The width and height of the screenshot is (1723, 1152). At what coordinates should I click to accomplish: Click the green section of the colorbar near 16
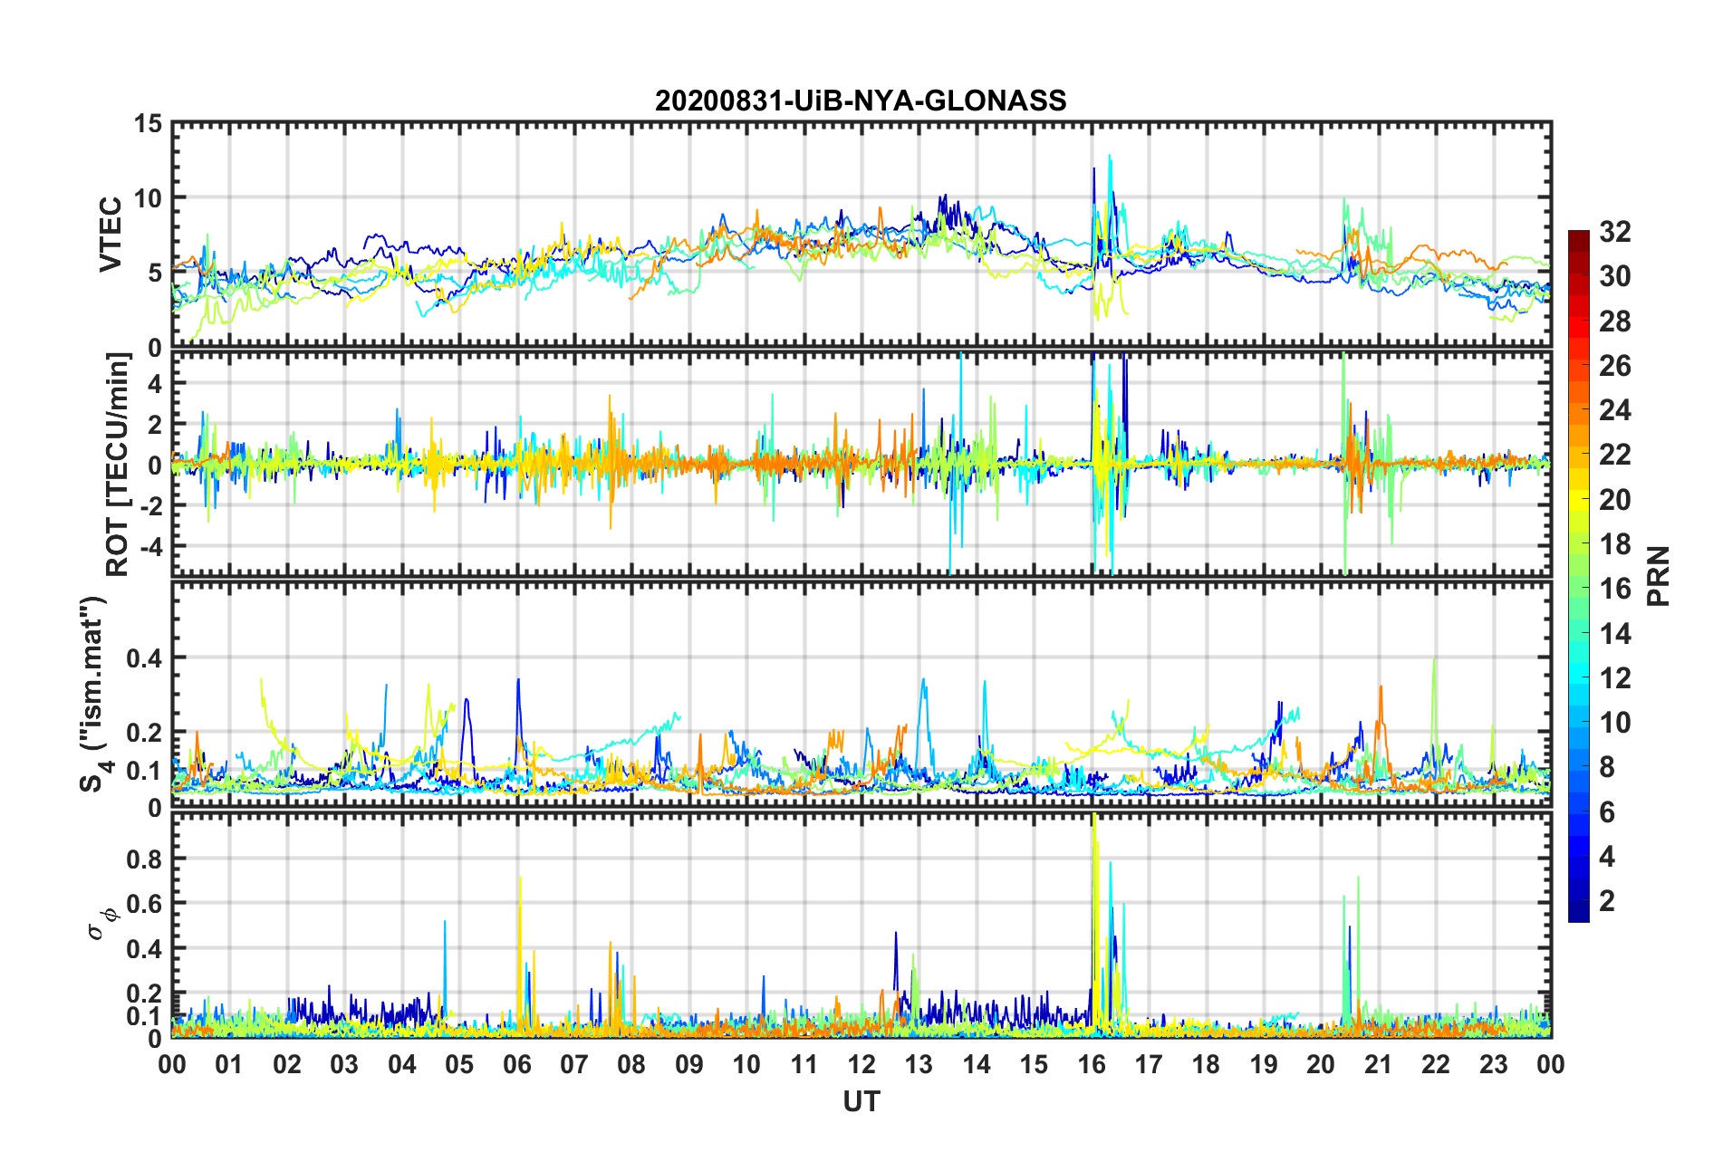[1578, 589]
